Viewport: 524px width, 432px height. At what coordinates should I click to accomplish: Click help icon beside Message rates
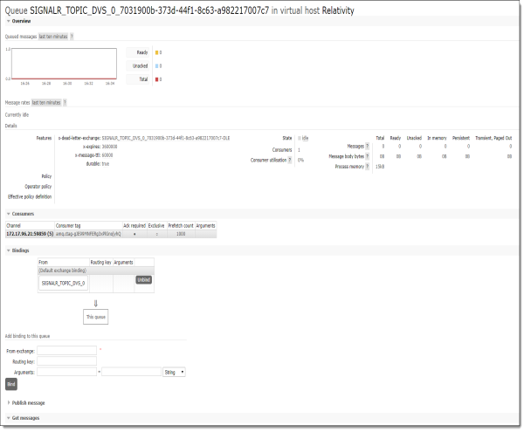pos(65,102)
